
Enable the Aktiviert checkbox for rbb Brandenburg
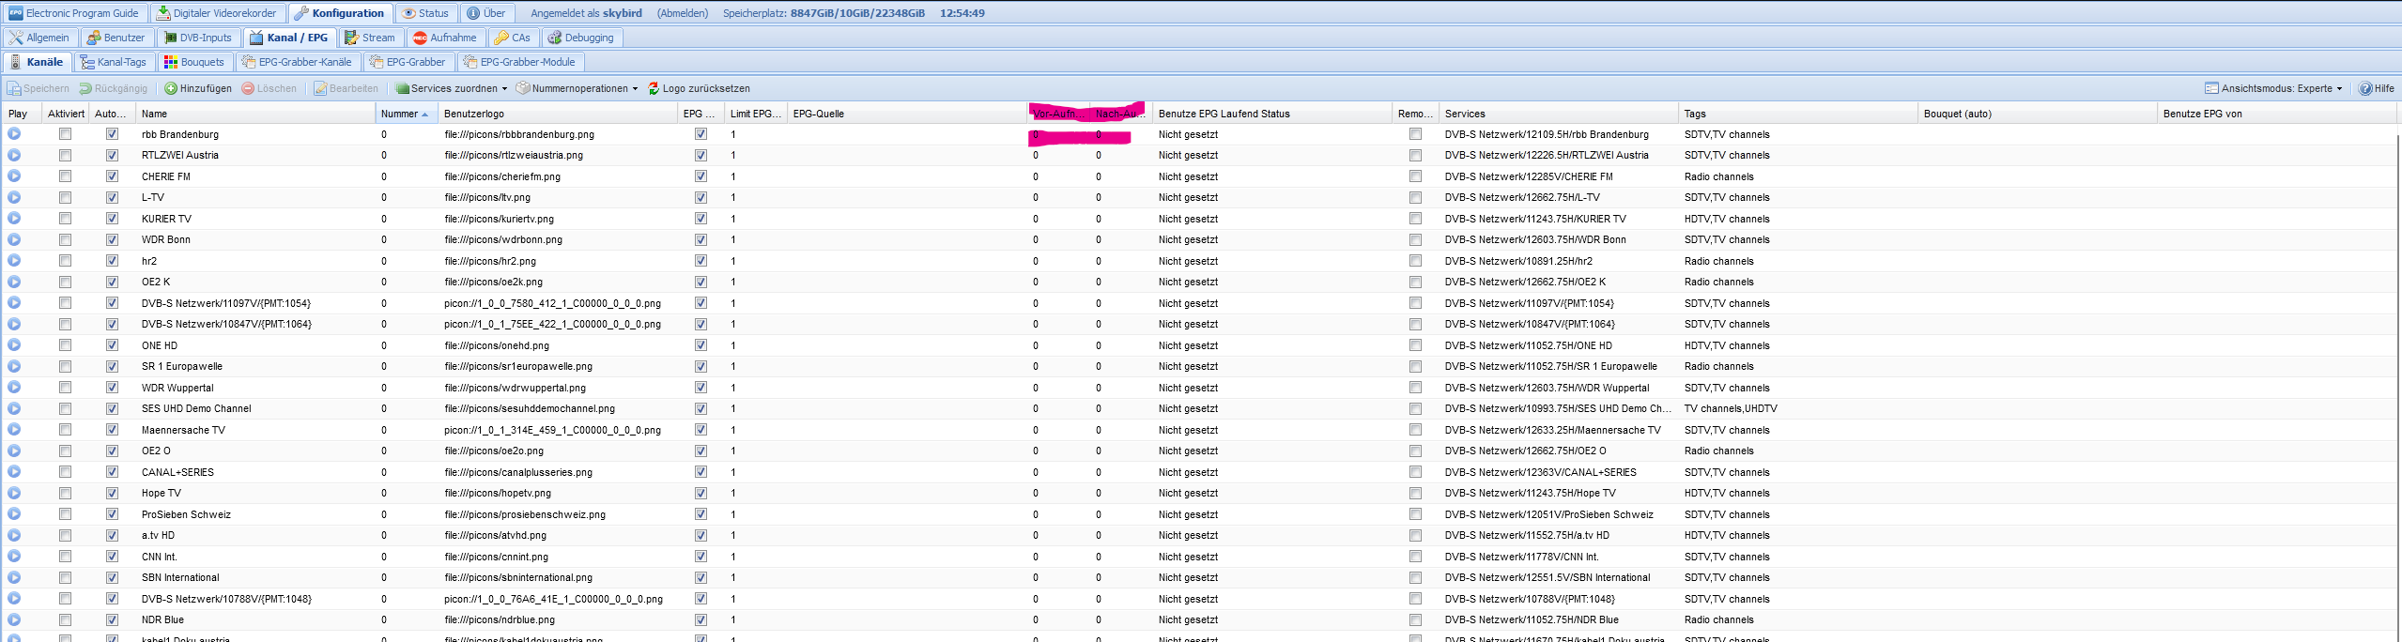(x=65, y=134)
